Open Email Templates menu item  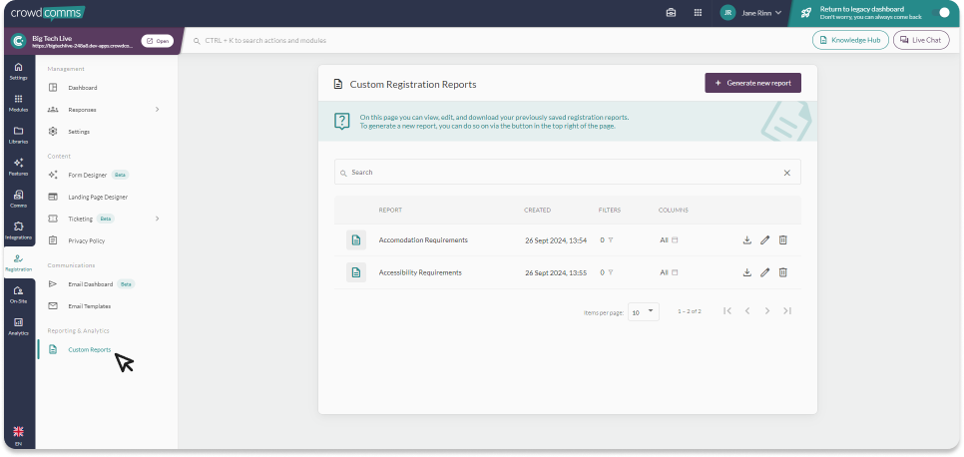[89, 306]
